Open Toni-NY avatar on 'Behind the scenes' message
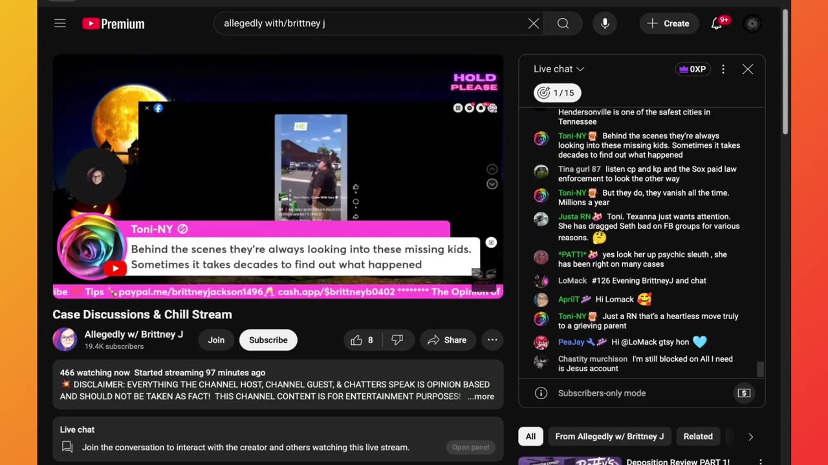This screenshot has width=828, height=465. coord(541,138)
